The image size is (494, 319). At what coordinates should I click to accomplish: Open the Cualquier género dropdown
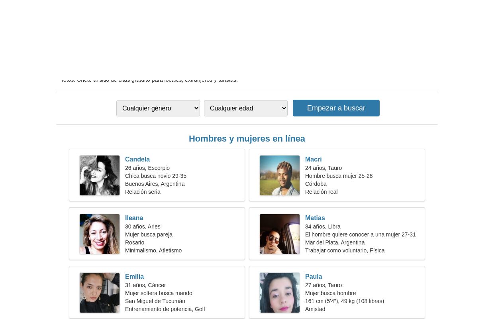158,108
